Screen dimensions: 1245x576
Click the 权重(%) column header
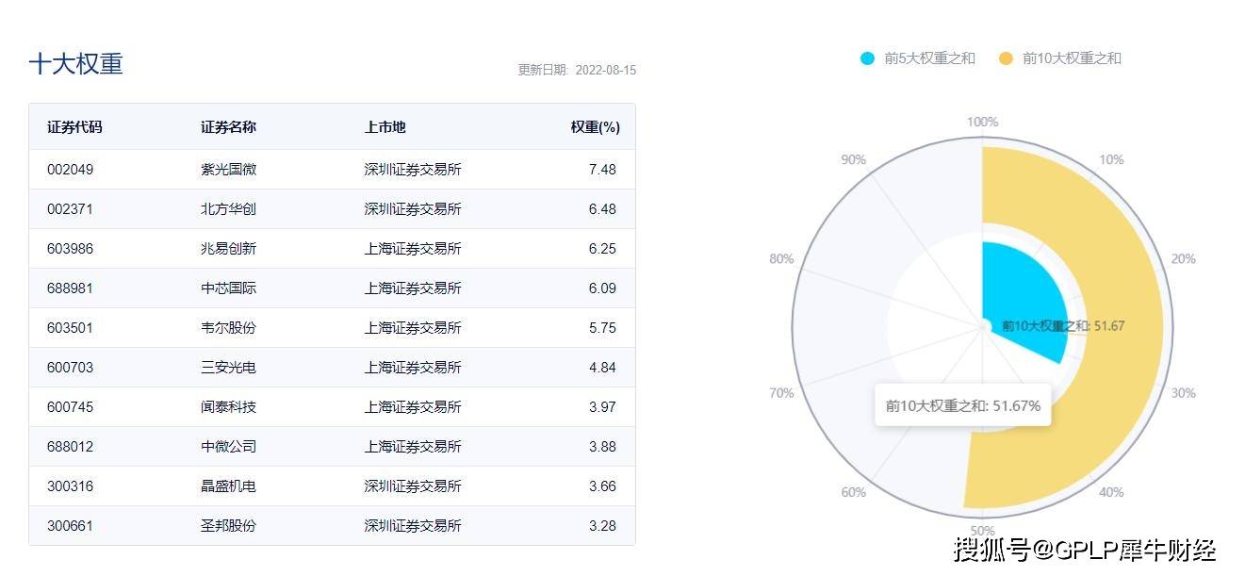tap(595, 127)
